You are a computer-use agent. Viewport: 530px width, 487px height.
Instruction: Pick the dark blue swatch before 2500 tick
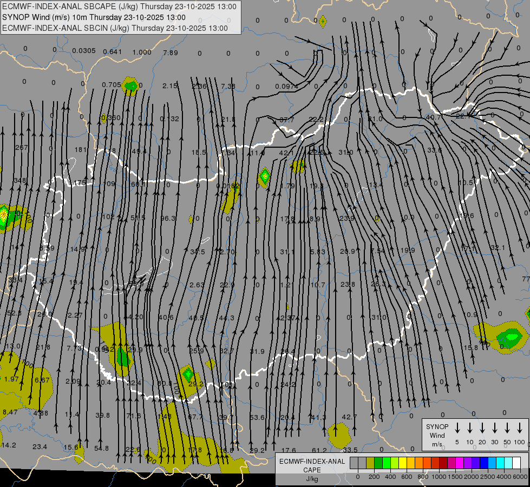pos(483,463)
